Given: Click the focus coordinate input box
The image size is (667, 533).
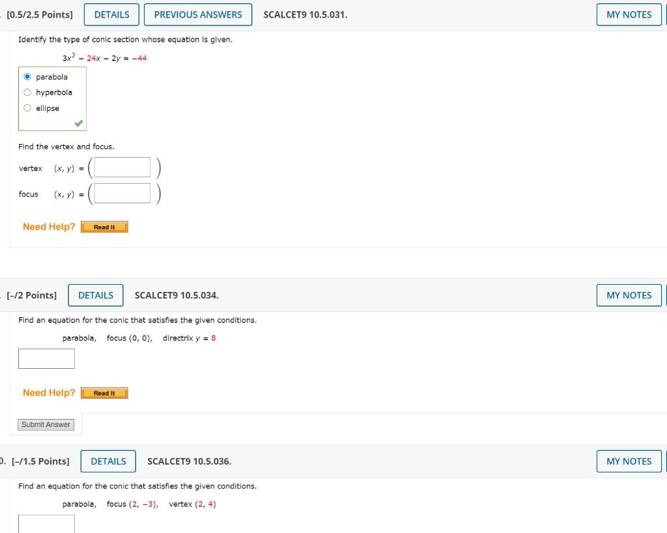Looking at the screenshot, I should click(x=121, y=192).
